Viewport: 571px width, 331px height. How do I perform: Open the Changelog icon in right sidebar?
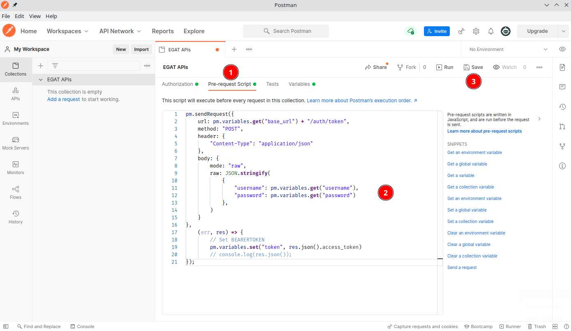tap(562, 107)
